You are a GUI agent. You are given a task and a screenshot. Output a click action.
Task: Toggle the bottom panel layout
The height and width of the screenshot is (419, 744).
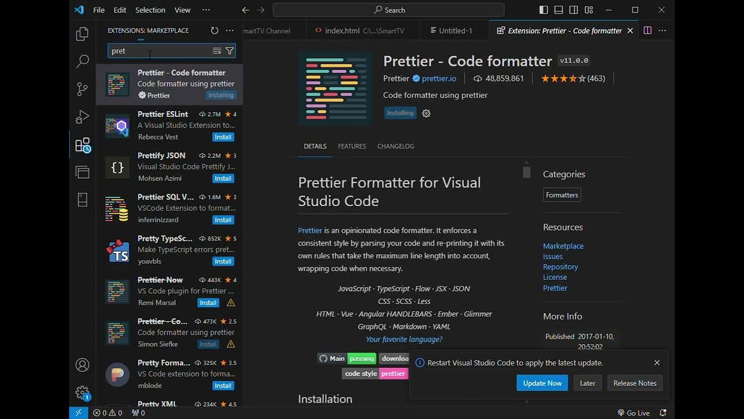(x=559, y=10)
